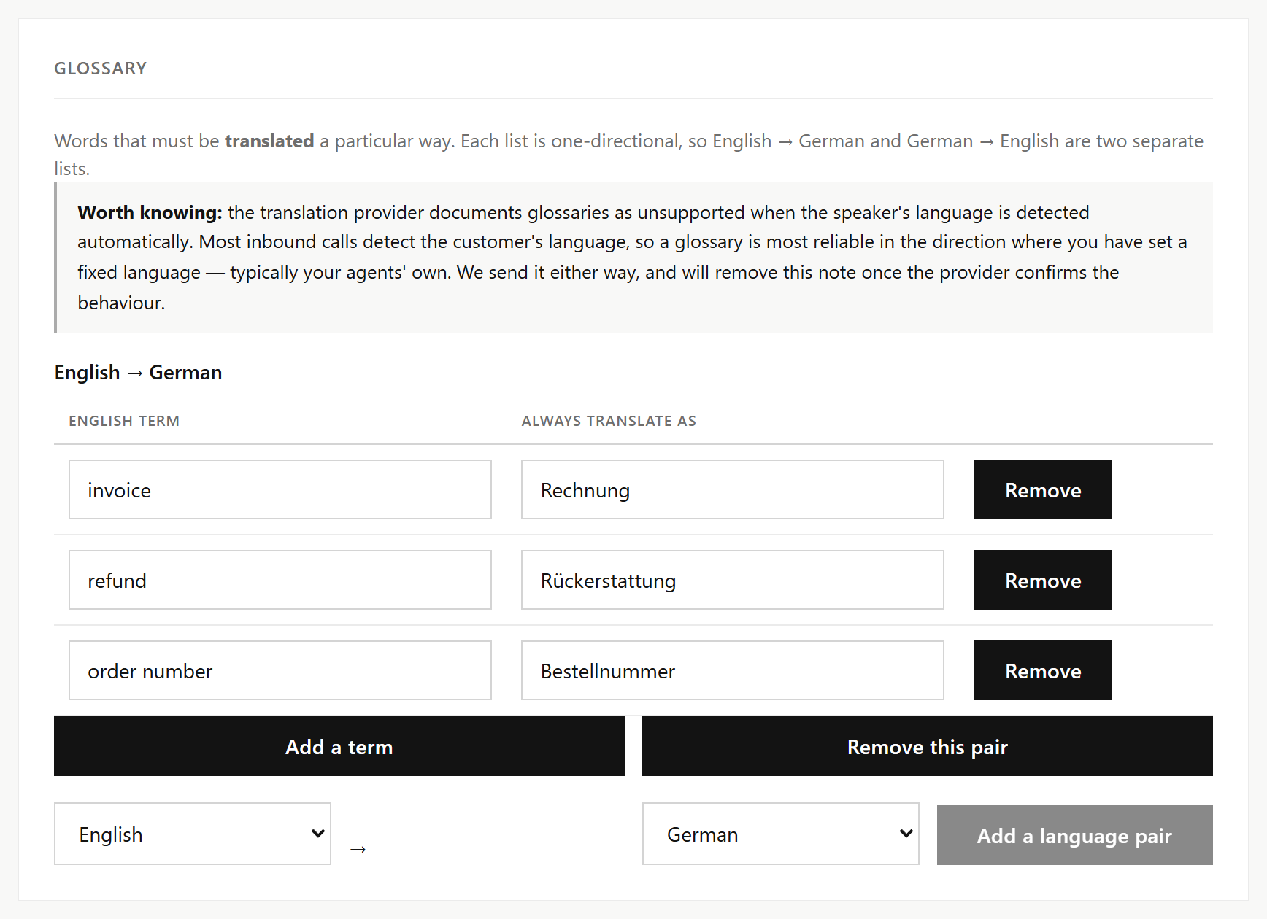
Task: Edit the "Bestellnummer" translation field
Action: click(x=733, y=670)
